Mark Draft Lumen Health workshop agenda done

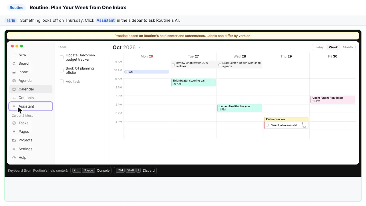pyautogui.click(x=220, y=65)
